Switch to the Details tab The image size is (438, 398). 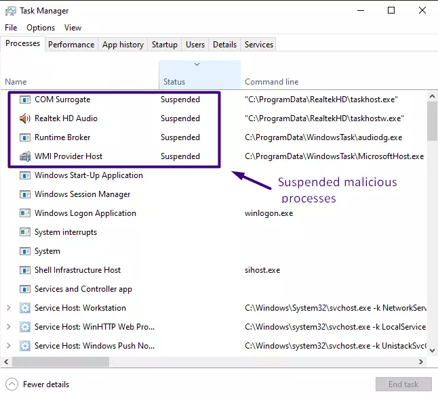pyautogui.click(x=224, y=45)
